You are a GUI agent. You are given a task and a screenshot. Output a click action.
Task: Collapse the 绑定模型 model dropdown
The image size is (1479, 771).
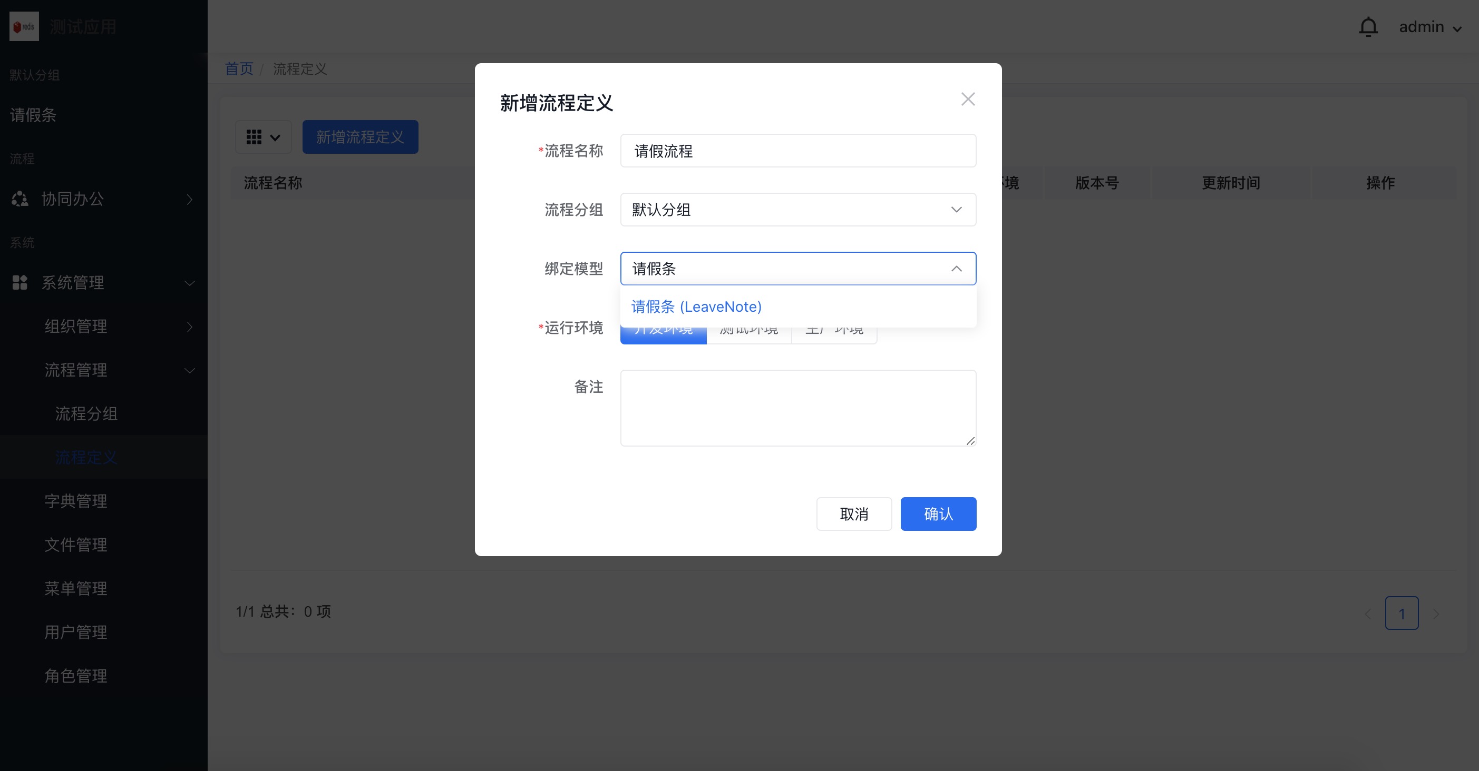click(956, 269)
